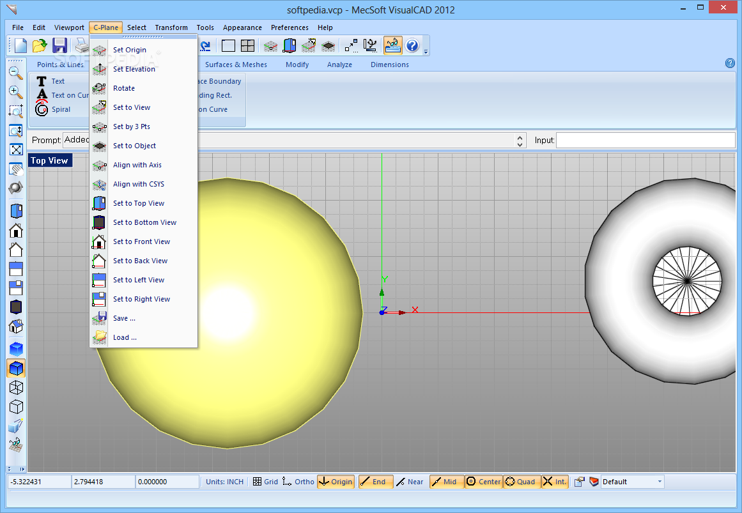Screen dimensions: 742x513
Task: Choose Set Elevation menu item
Action: [143, 69]
